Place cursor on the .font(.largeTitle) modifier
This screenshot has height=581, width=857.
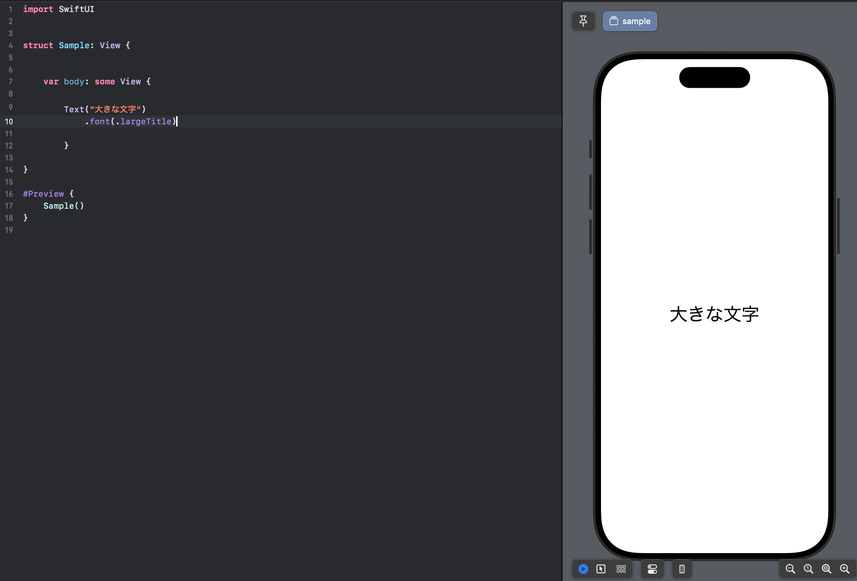[x=130, y=121]
